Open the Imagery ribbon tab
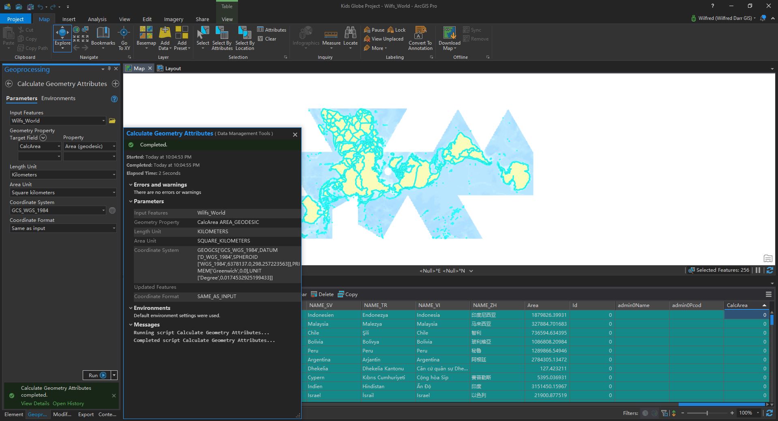Screen dimensions: 778x421 point(173,19)
